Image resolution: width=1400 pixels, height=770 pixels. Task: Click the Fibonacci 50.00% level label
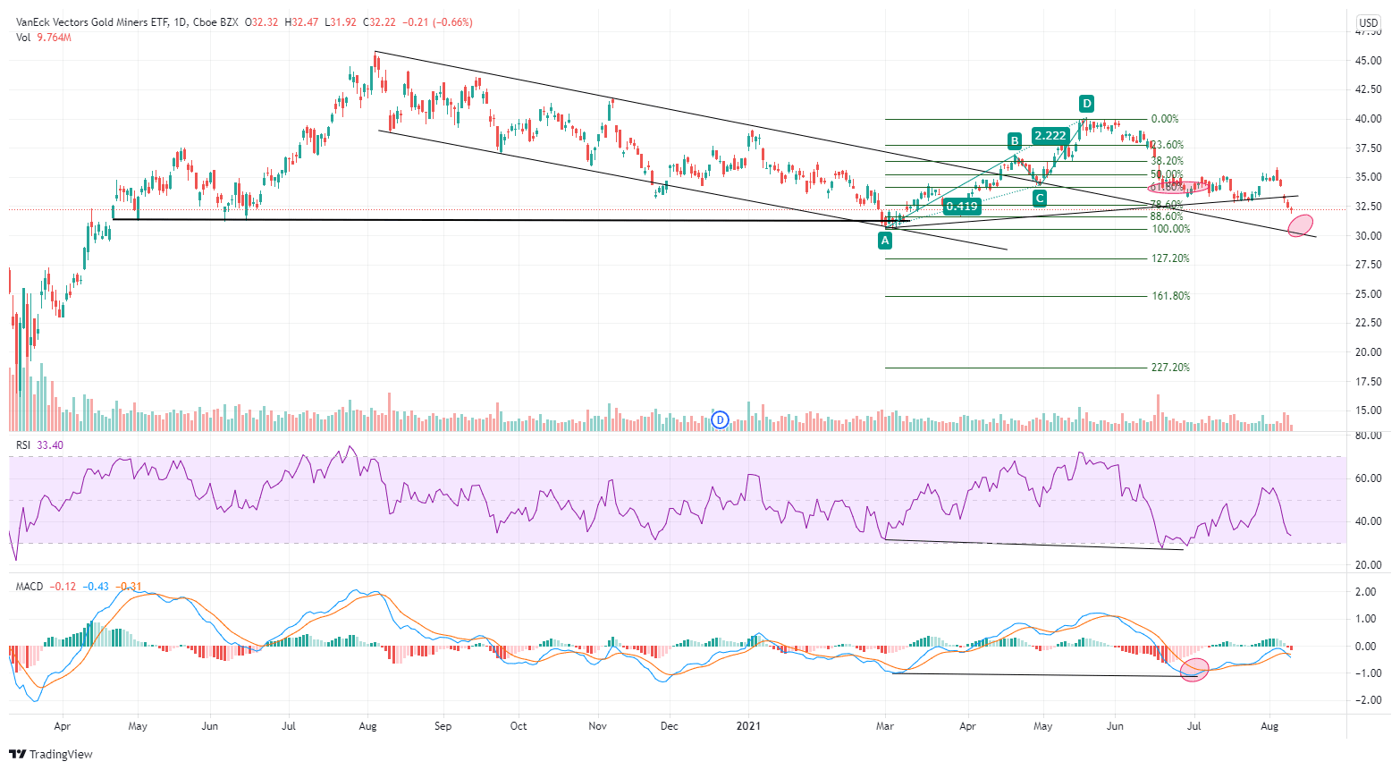(x=1168, y=174)
